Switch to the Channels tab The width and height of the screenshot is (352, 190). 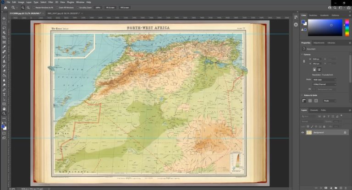tap(314, 110)
